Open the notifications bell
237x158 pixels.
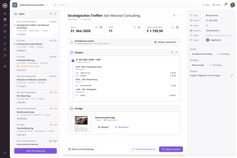click(x=225, y=5)
